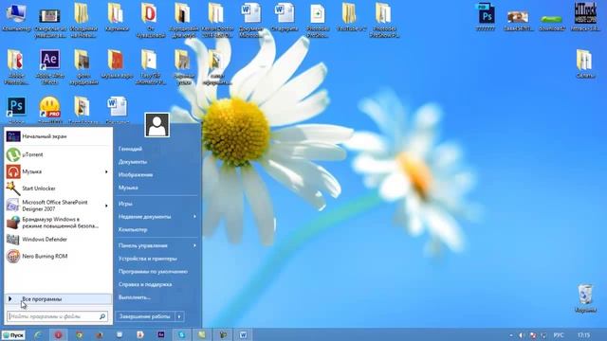Select the folder with the red Opera logo
The image size is (607, 341).
click(149, 20)
